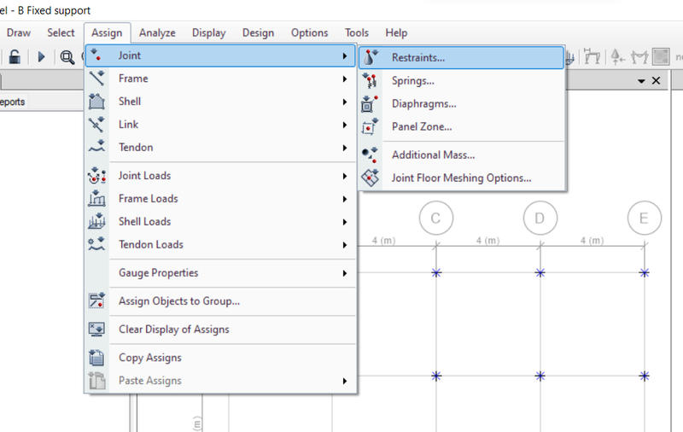The height and width of the screenshot is (432, 683).
Task: Expand the Joint Loads submenu arrow
Action: pyautogui.click(x=345, y=176)
